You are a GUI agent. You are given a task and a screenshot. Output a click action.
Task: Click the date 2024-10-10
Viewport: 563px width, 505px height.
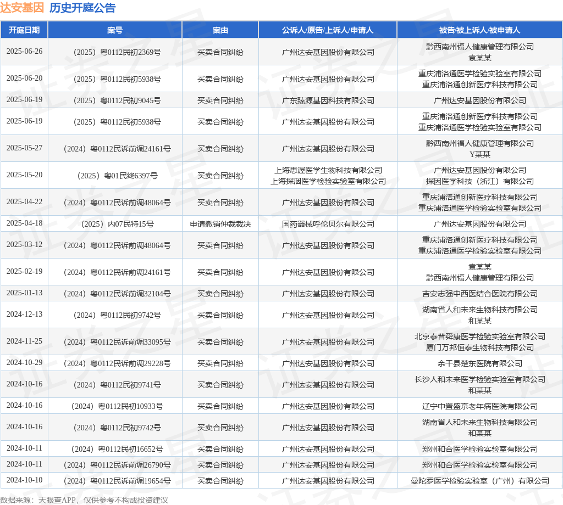coord(24,480)
